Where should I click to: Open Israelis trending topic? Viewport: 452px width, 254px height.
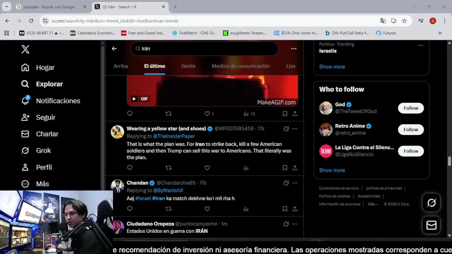pyautogui.click(x=328, y=51)
